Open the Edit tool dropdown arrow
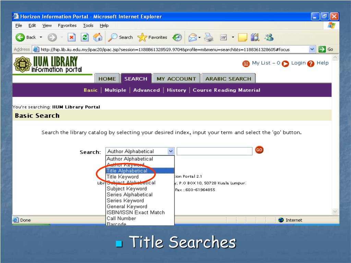351x263 pixels. (x=233, y=37)
